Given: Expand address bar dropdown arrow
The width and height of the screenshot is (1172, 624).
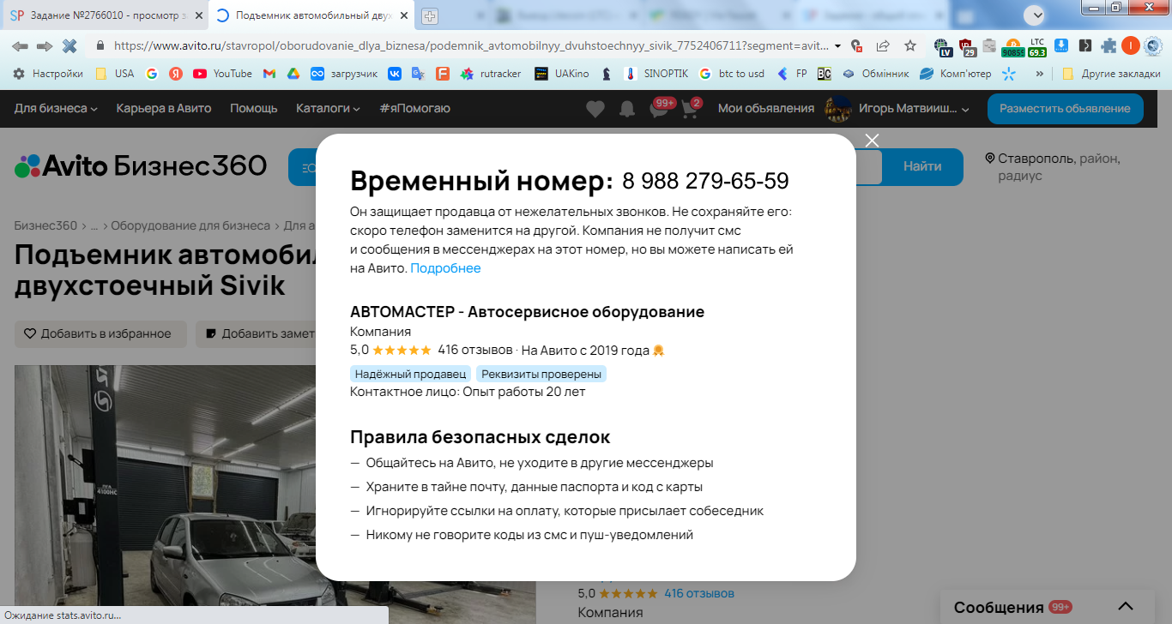Looking at the screenshot, I should tap(837, 46).
